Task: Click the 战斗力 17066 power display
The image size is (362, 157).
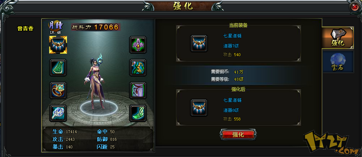Action: point(95,27)
